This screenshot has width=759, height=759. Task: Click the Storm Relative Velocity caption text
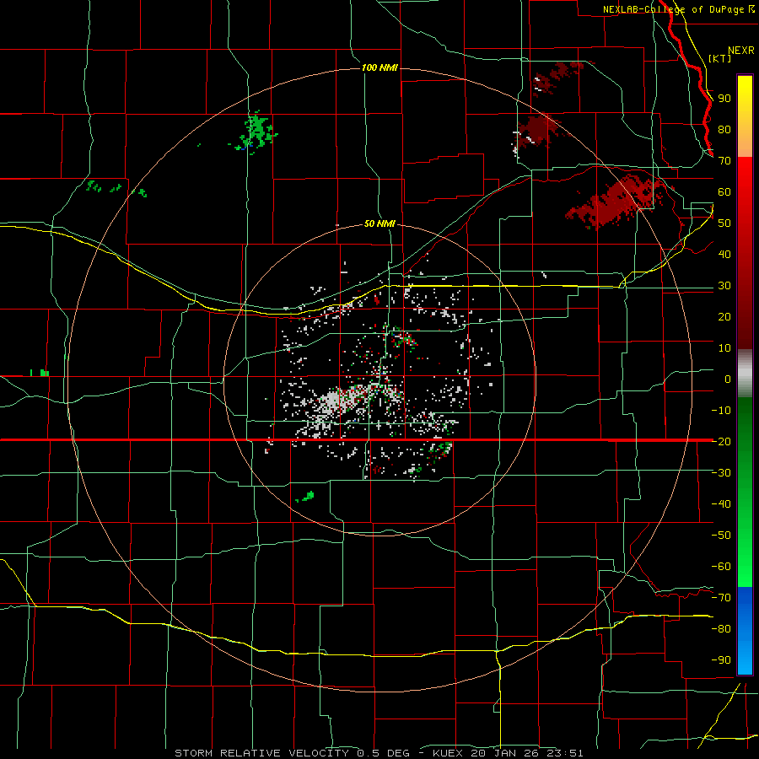[x=379, y=753]
